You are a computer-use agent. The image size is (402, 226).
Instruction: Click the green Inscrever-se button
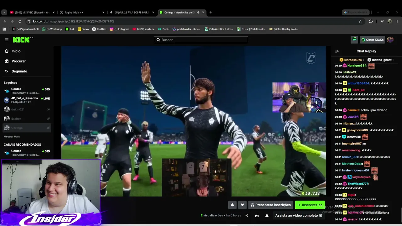click(x=310, y=205)
